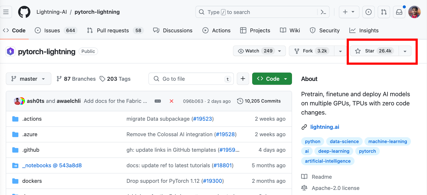Open the issues inbox icon
This screenshot has width=427, height=195.
369,12
